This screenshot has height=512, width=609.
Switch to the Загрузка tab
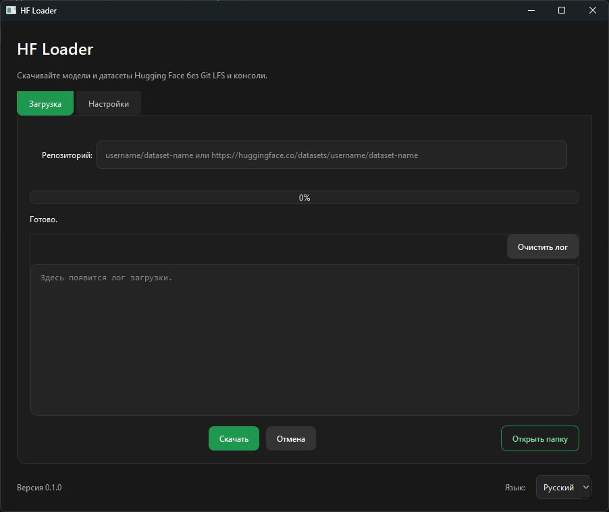click(x=45, y=103)
